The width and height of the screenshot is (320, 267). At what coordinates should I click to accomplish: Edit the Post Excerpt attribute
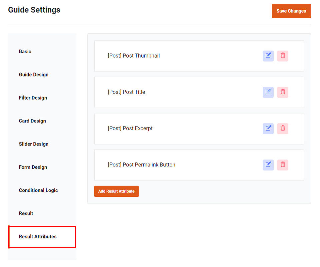point(268,129)
